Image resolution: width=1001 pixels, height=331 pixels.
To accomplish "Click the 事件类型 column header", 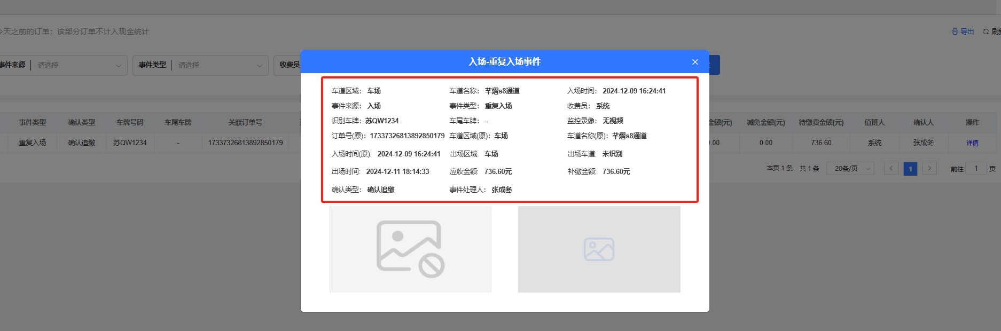I will point(33,122).
